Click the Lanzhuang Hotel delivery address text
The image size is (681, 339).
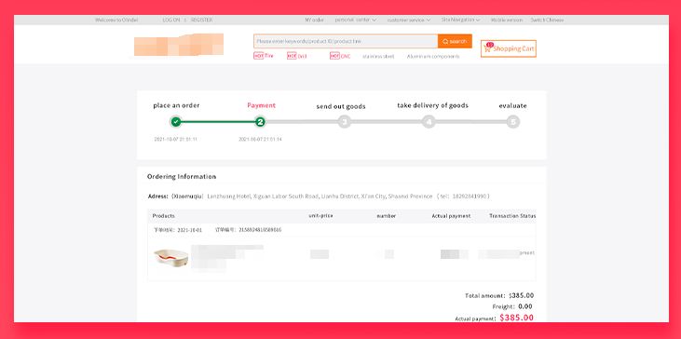click(x=320, y=197)
